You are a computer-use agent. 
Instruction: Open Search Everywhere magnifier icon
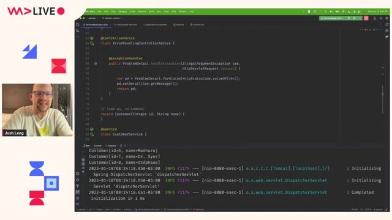[x=381, y=18]
